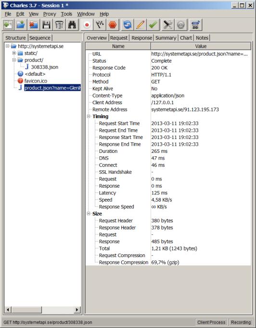Image resolution: width=256 pixels, height=328 pixels.
Task: Click the '125 ms' Latency value
Action: pyautogui.click(x=159, y=193)
